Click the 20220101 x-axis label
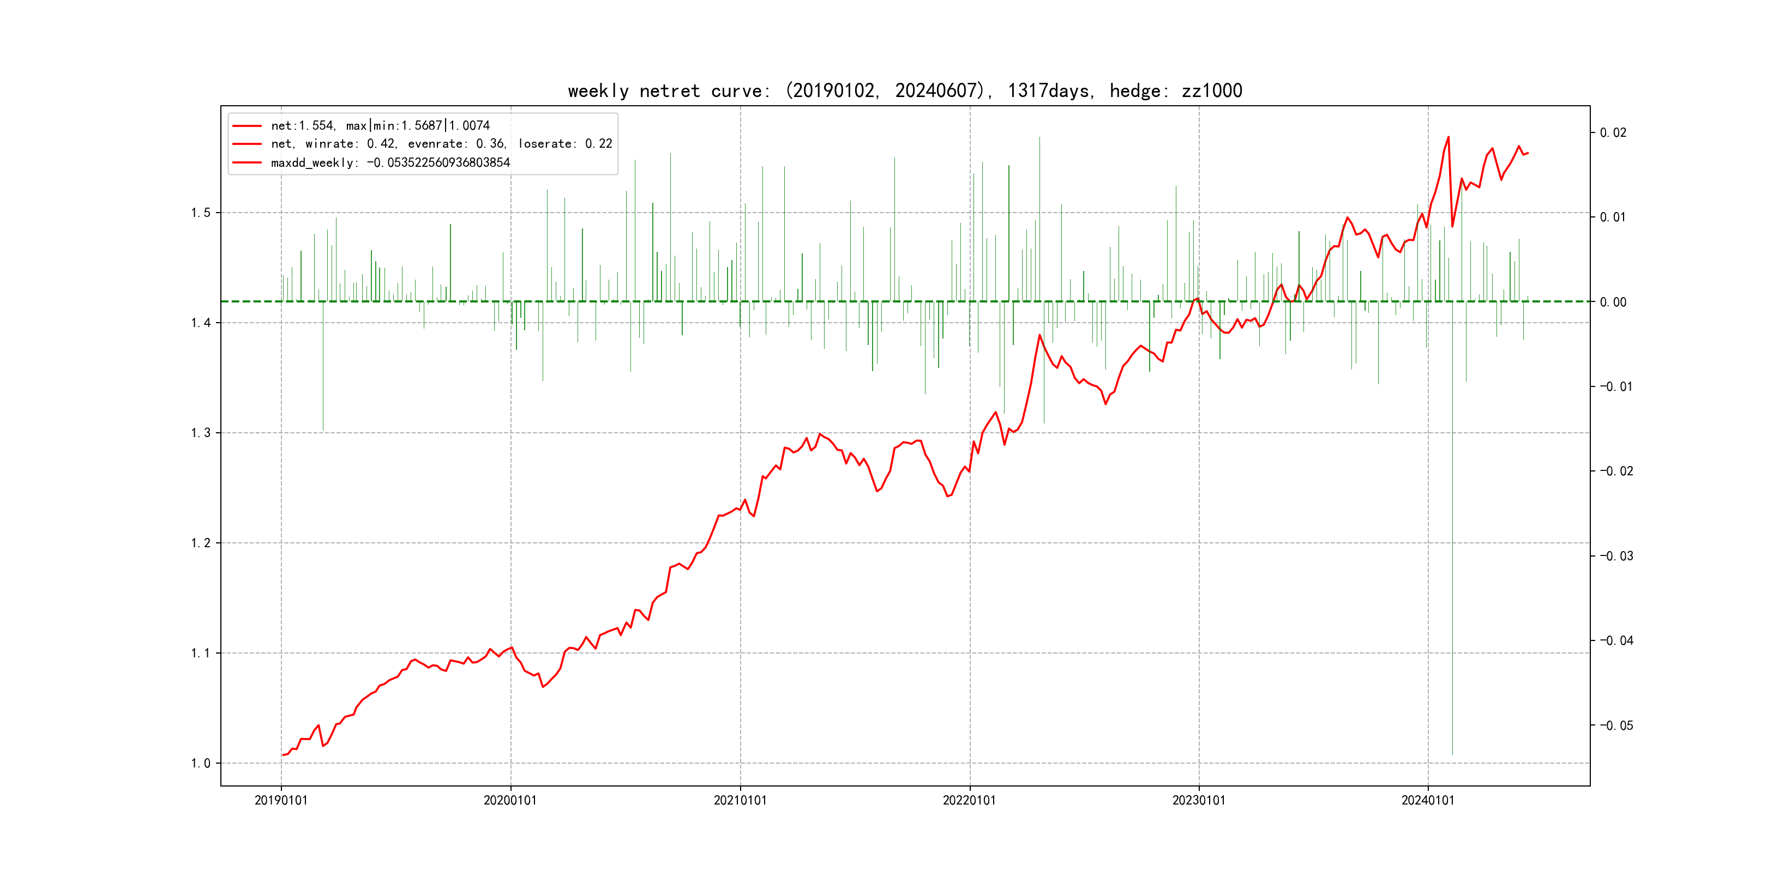 [x=969, y=800]
